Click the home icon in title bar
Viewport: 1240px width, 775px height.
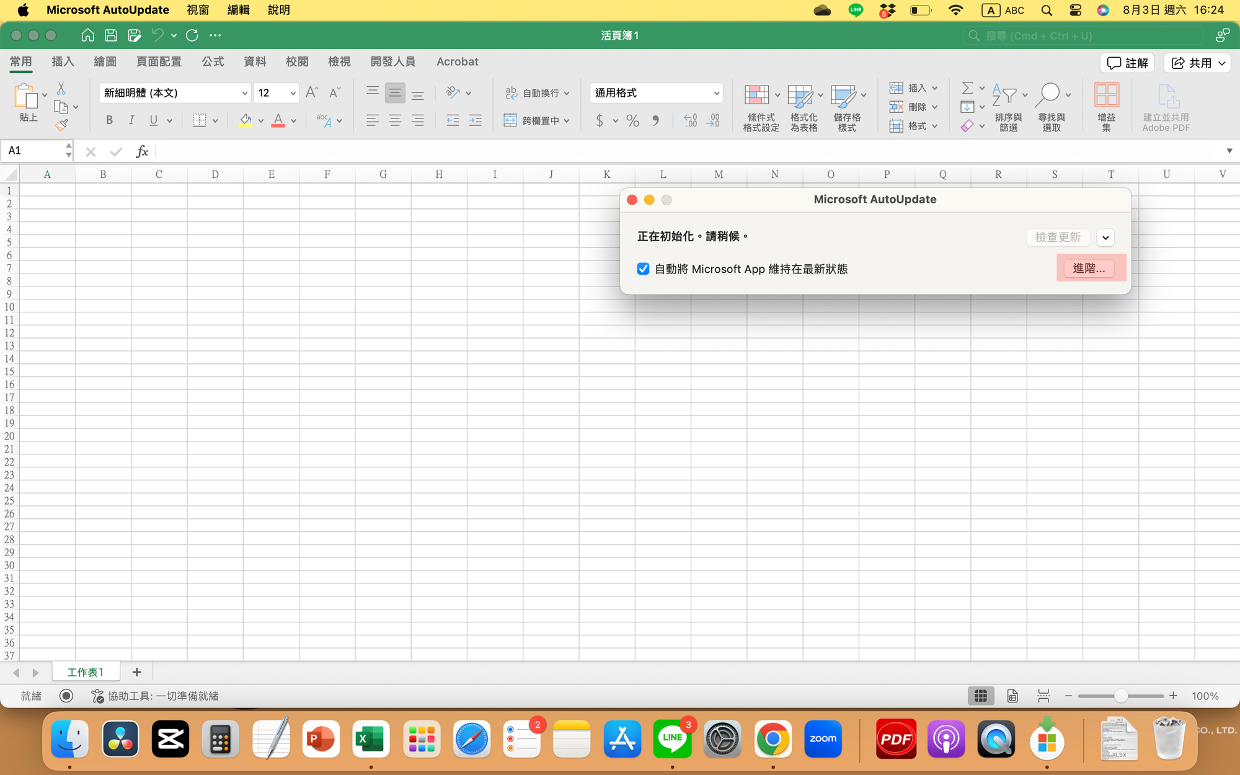tap(87, 35)
